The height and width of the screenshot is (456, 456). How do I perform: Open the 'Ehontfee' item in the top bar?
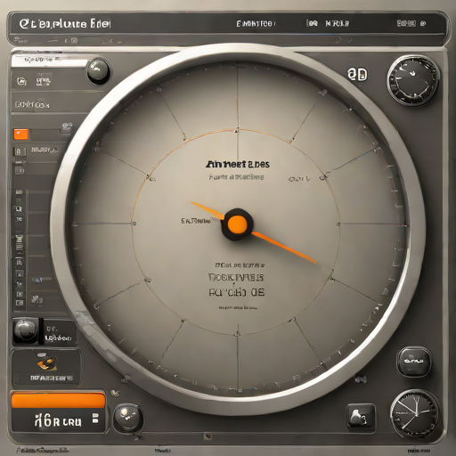(x=256, y=24)
